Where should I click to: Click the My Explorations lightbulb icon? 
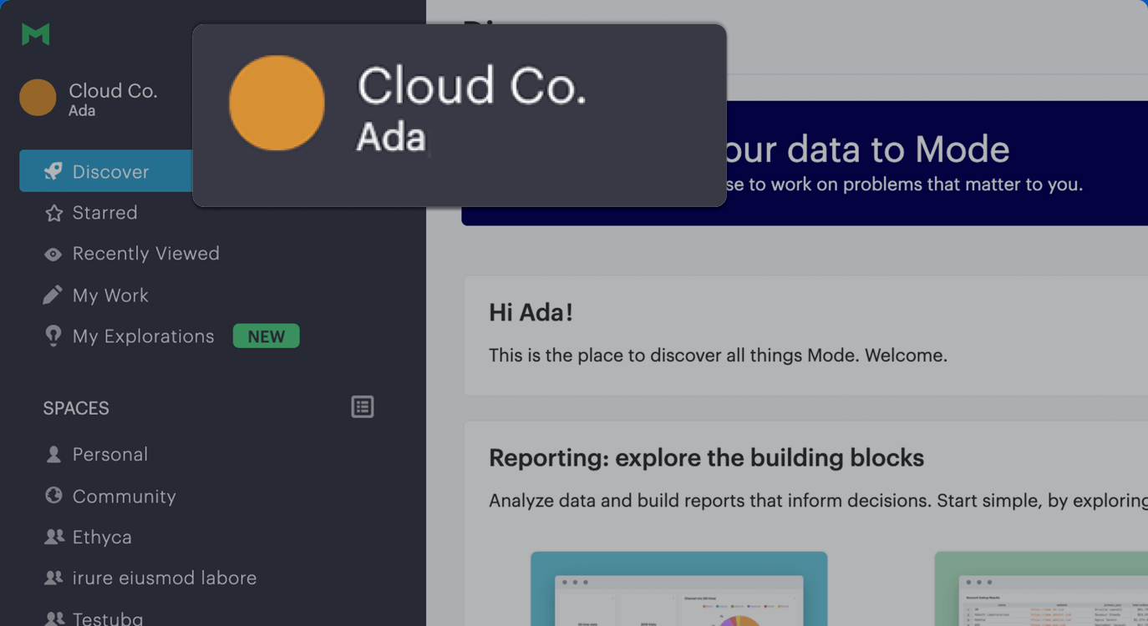(x=53, y=336)
